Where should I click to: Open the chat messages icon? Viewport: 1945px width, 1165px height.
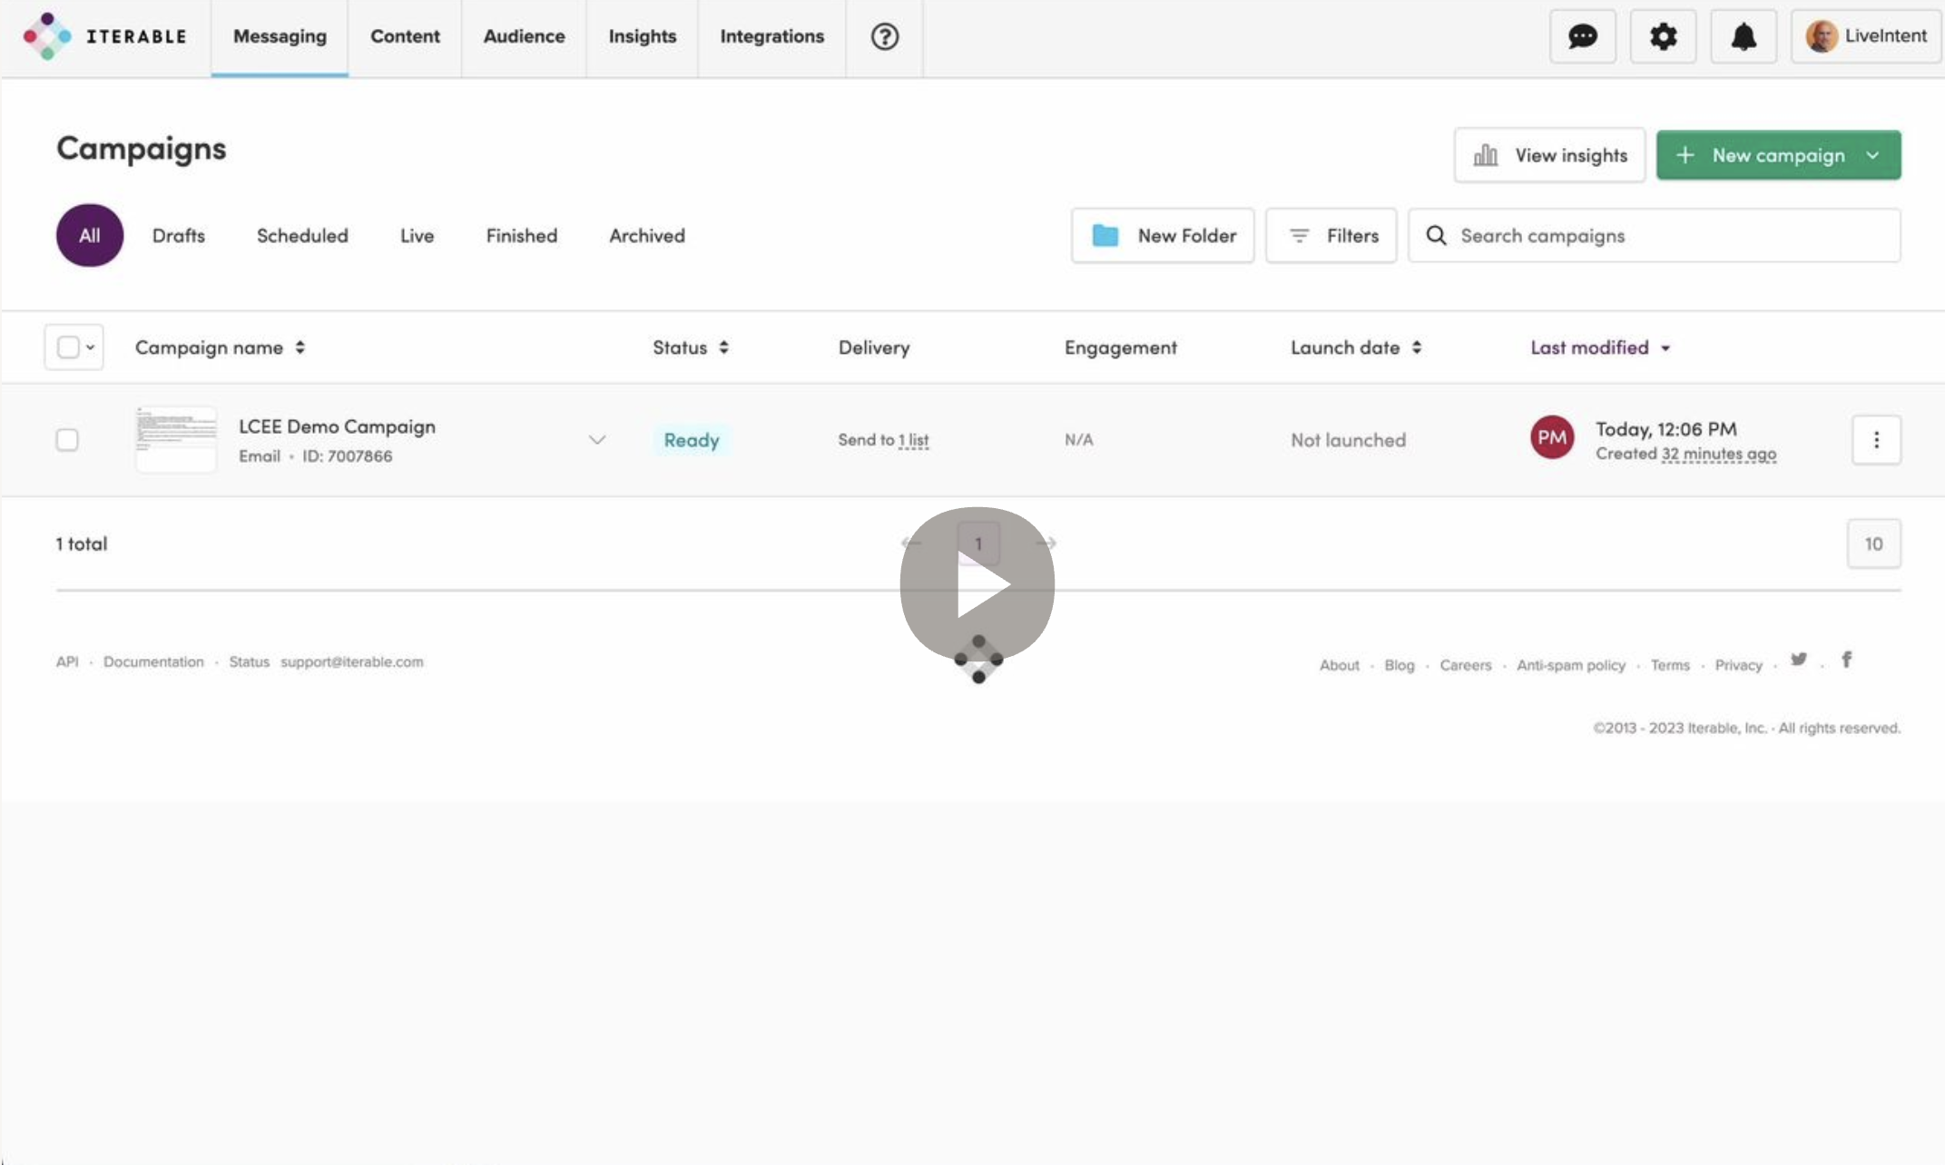point(1582,36)
